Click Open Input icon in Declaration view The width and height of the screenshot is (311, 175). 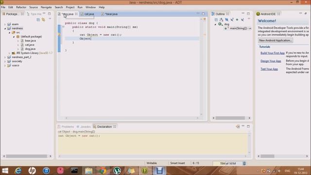[238, 126]
